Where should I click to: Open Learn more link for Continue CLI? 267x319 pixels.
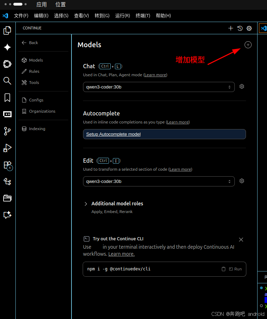tap(122, 254)
